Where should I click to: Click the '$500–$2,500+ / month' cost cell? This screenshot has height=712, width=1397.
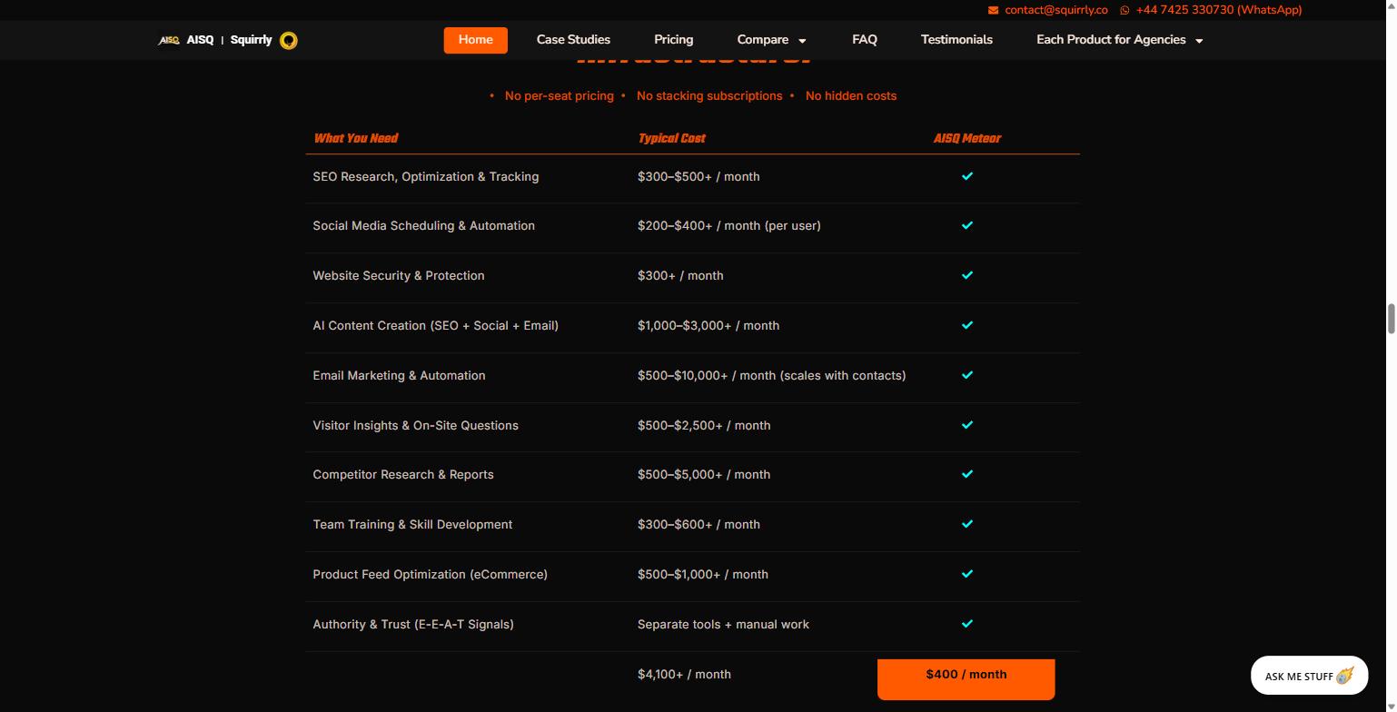pos(704,425)
